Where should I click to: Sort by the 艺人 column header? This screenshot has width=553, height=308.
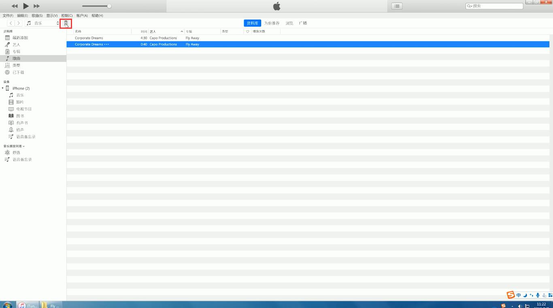coord(166,31)
